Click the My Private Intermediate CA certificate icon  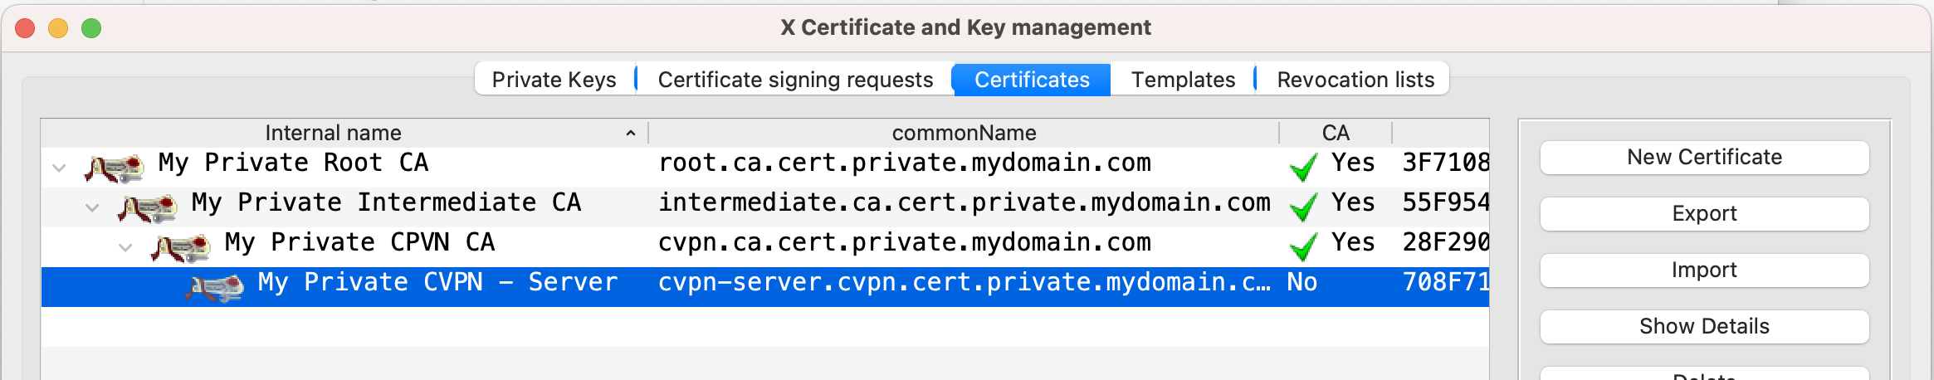148,208
